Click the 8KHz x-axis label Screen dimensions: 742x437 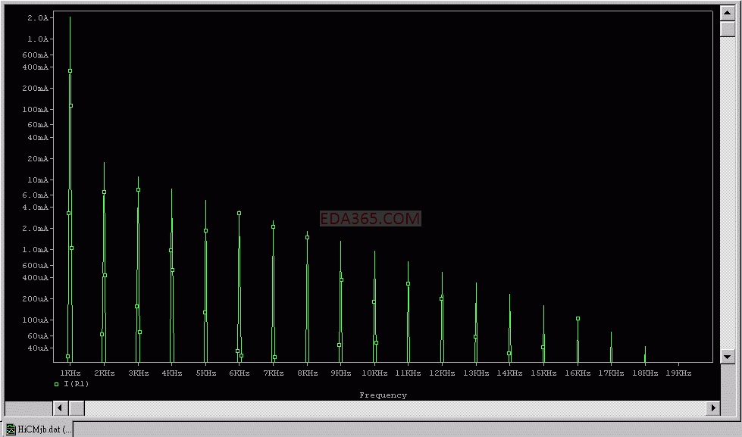(x=307, y=373)
